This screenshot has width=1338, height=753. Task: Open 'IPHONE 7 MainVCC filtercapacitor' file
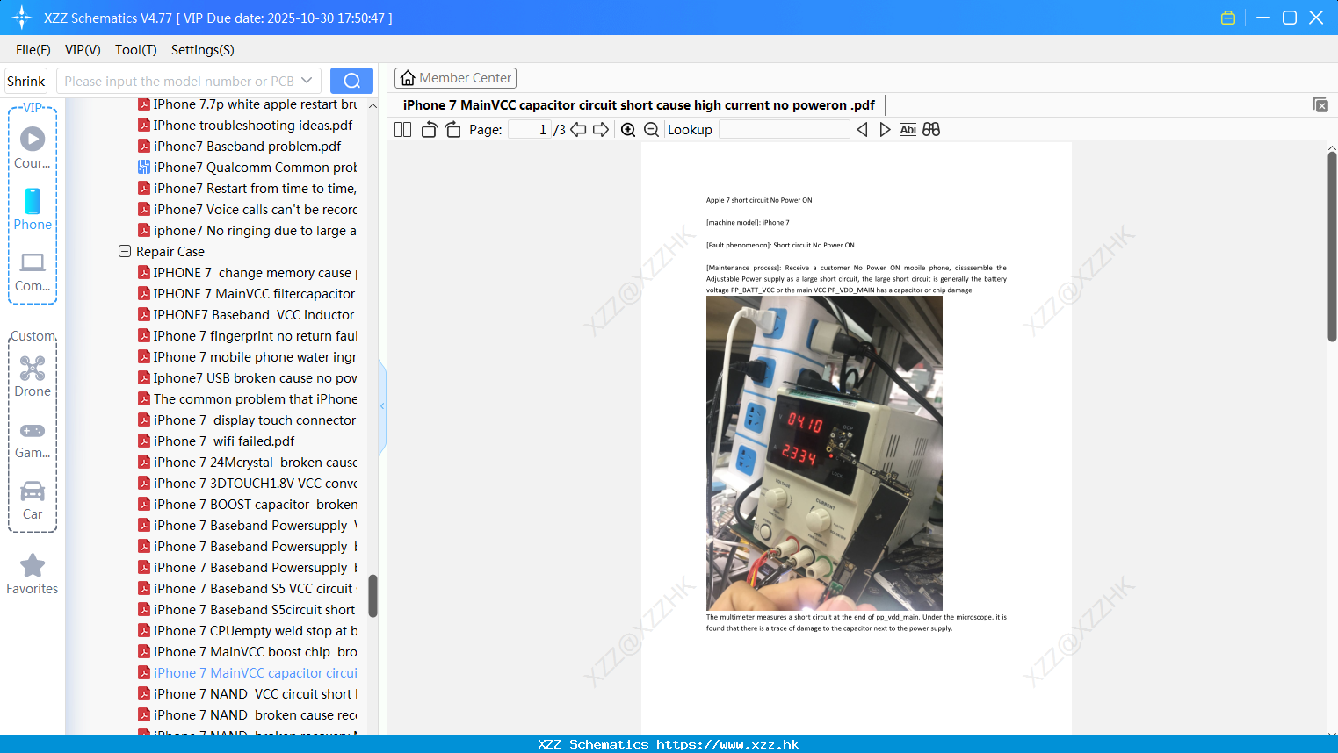(247, 294)
